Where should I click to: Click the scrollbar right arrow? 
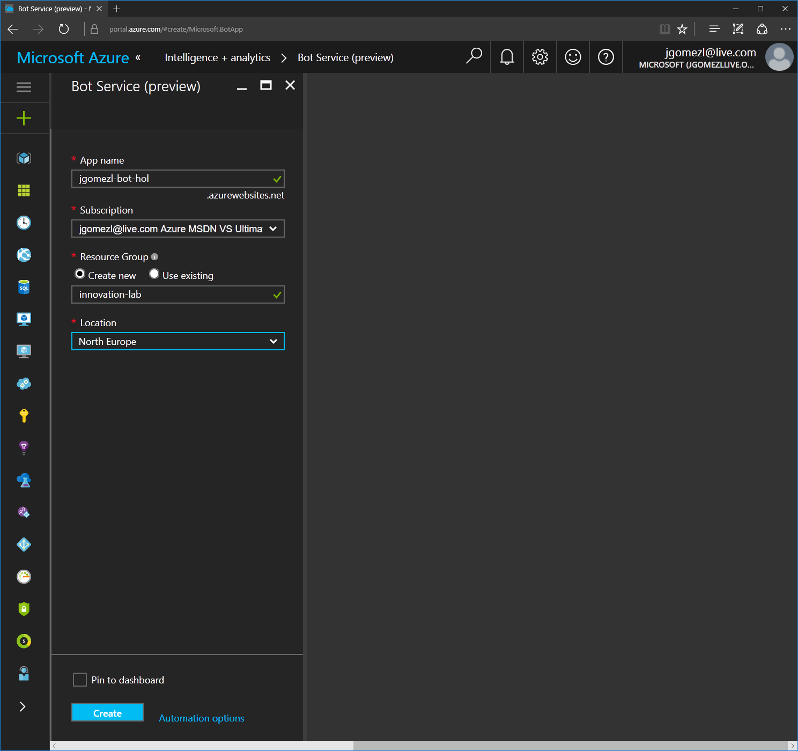(x=792, y=746)
